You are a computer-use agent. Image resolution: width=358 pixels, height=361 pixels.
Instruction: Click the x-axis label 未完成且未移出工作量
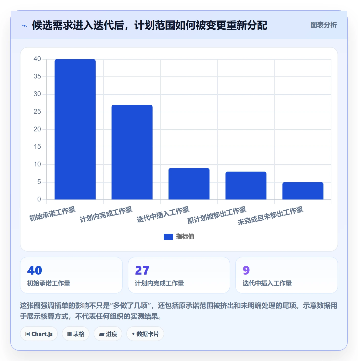[x=270, y=216]
